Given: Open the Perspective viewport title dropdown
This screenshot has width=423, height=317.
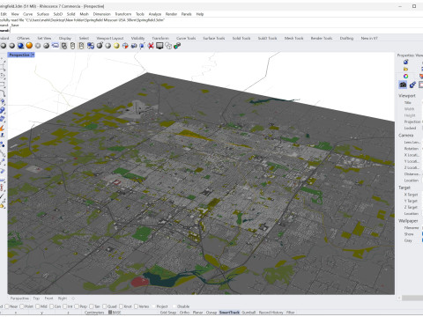Looking at the screenshot, I should tap(33, 55).
